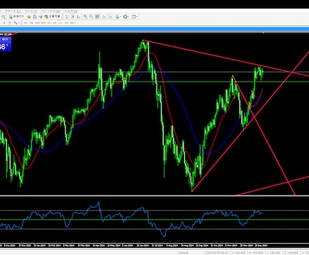This screenshot has width=309, height=255.
Task: Click the C: close price in status bar
Action: [x=291, y=253]
